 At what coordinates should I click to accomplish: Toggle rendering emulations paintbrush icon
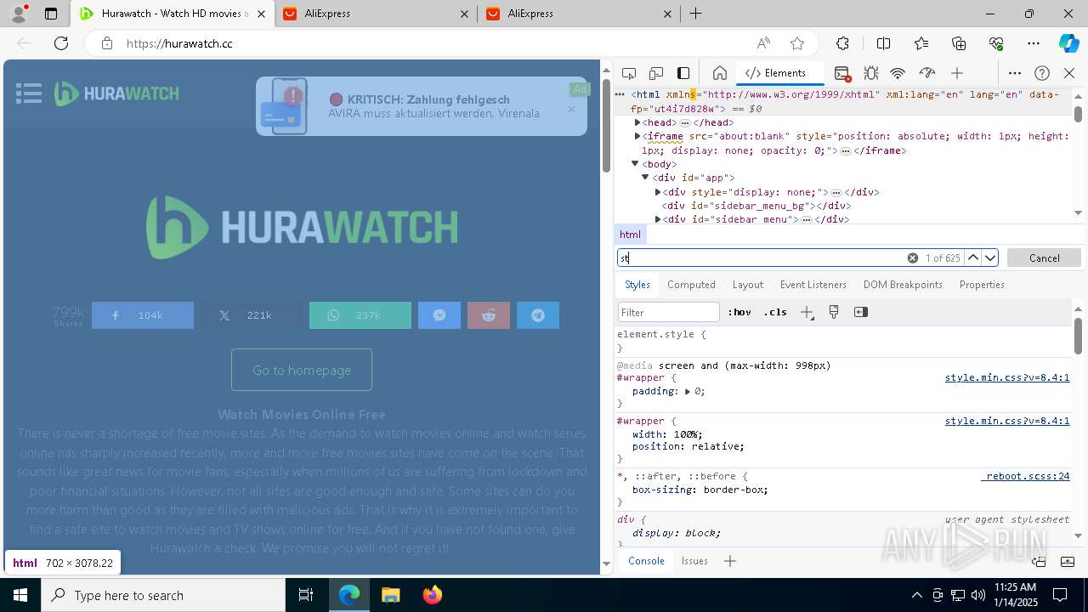pyautogui.click(x=834, y=312)
